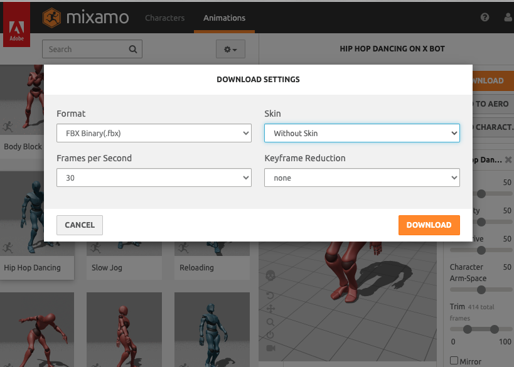Select the blue character thumbnail in bottom row
This screenshot has width=514, height=367.
[212, 329]
